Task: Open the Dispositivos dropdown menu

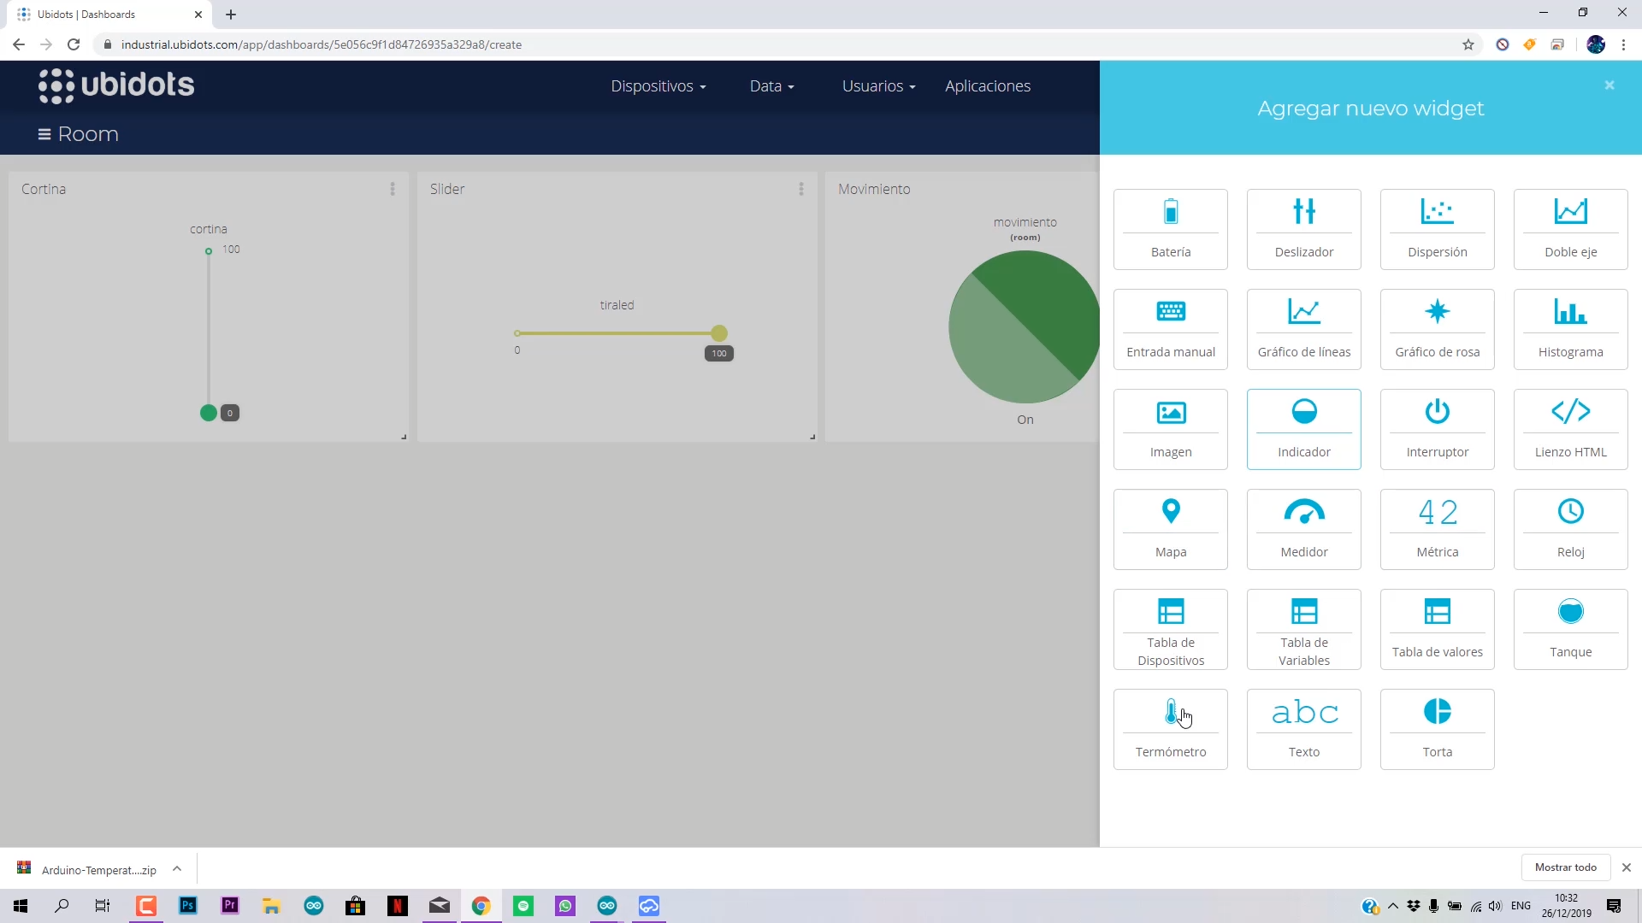Action: point(658,86)
